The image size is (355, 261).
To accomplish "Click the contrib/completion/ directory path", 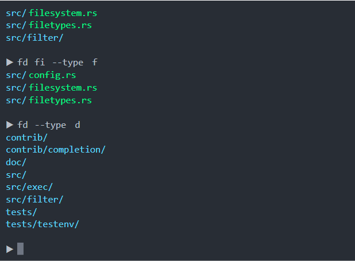I will click(56, 150).
